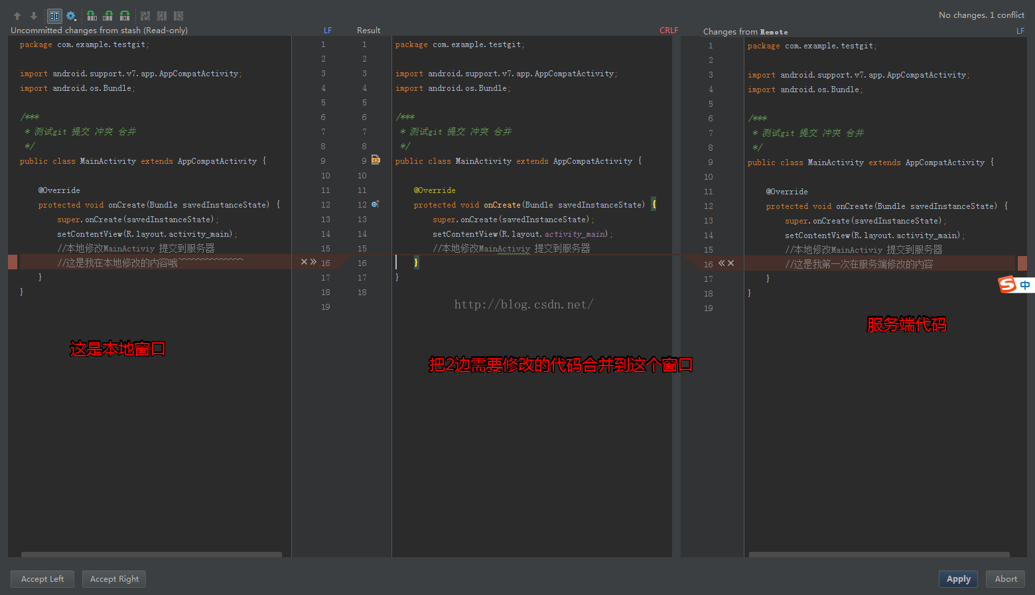Go to previous difference arrow icon
Image resolution: width=1035 pixels, height=595 pixels.
[x=17, y=16]
